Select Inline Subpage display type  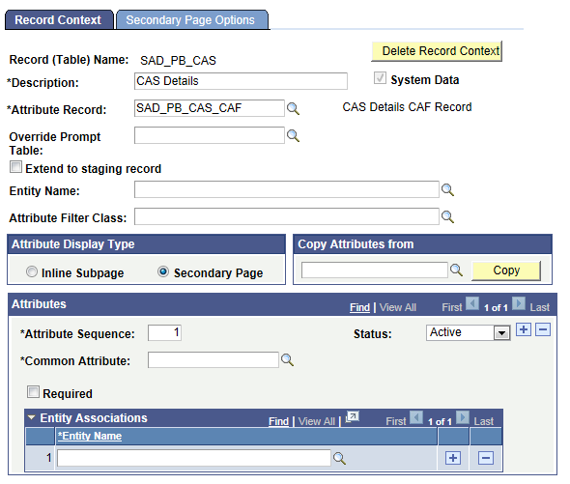[32, 271]
